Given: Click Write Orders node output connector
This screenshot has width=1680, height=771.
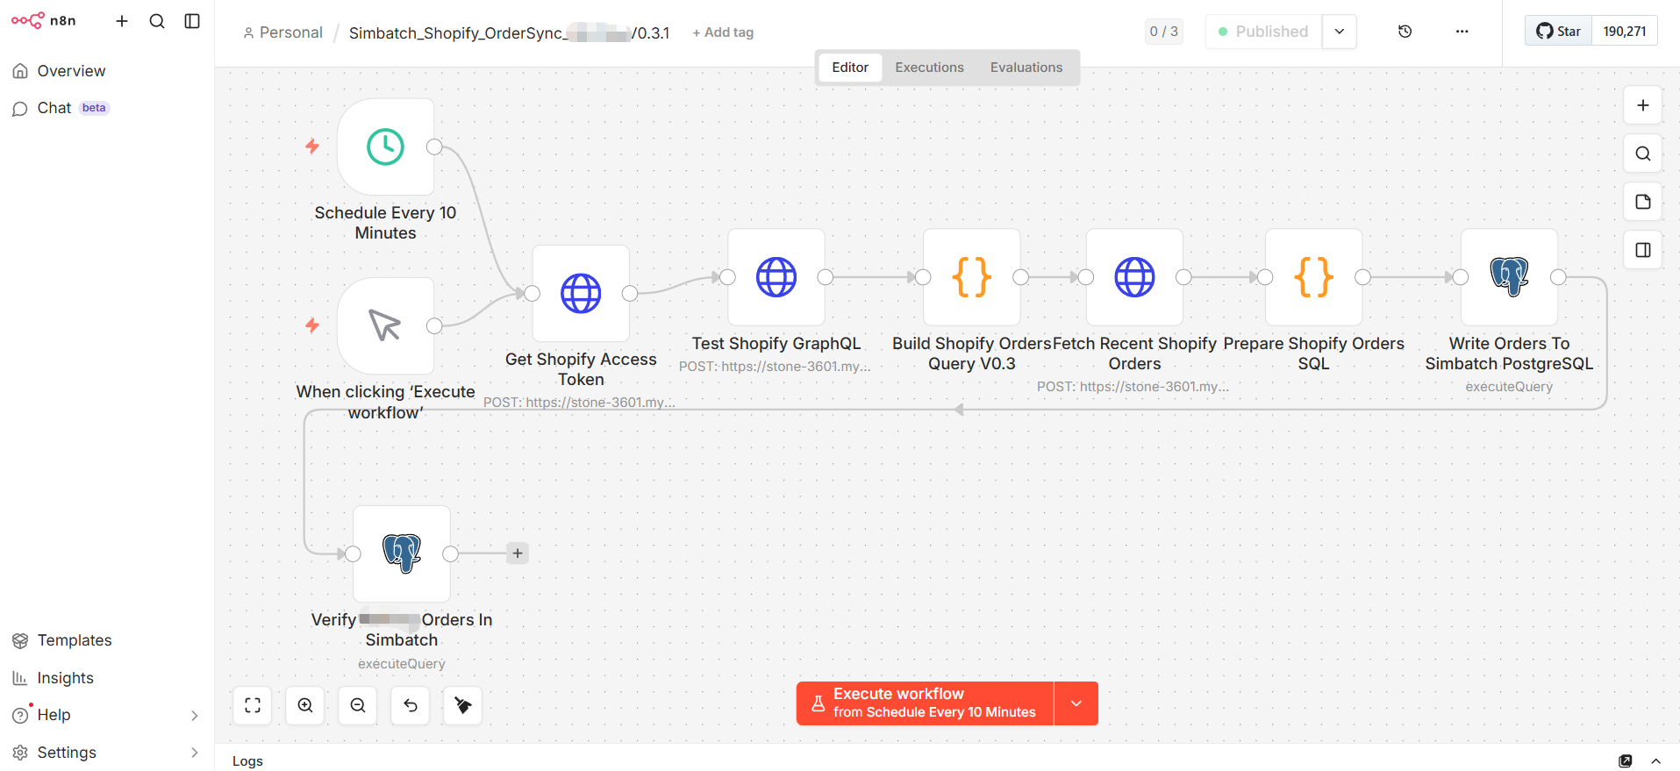Looking at the screenshot, I should pos(1558,277).
